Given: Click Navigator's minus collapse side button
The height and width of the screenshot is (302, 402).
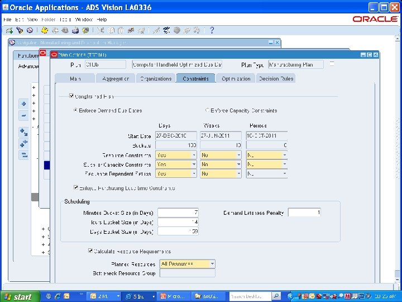Looking at the screenshot, I should [23, 116].
